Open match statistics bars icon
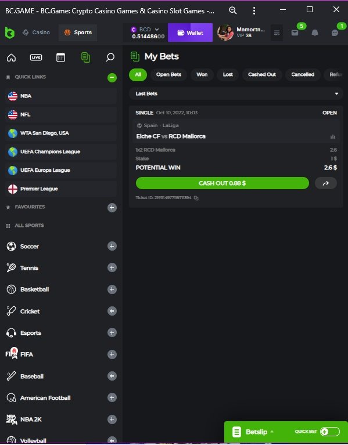The height and width of the screenshot is (445, 348). point(333,137)
